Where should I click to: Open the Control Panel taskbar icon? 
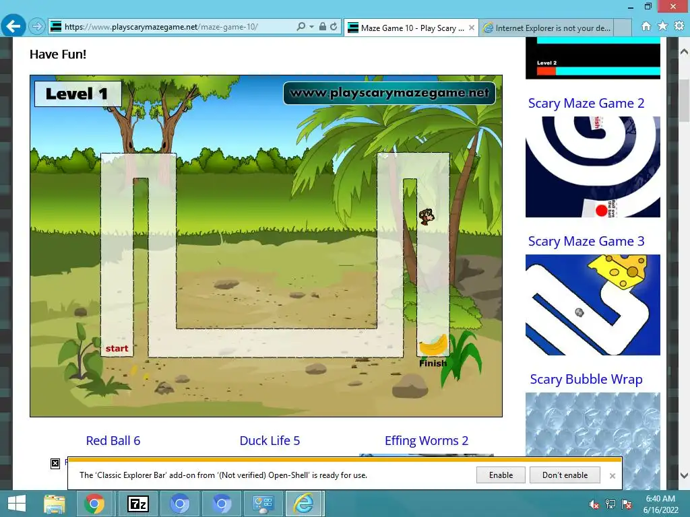pyautogui.click(x=263, y=504)
